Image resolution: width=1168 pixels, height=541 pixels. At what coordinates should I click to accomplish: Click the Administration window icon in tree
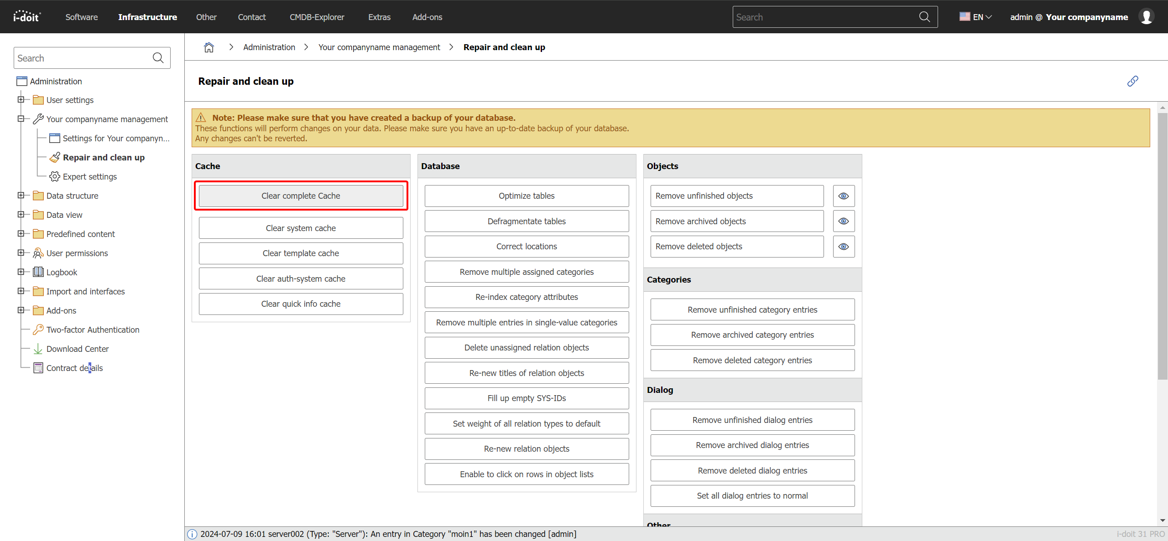[x=22, y=81]
